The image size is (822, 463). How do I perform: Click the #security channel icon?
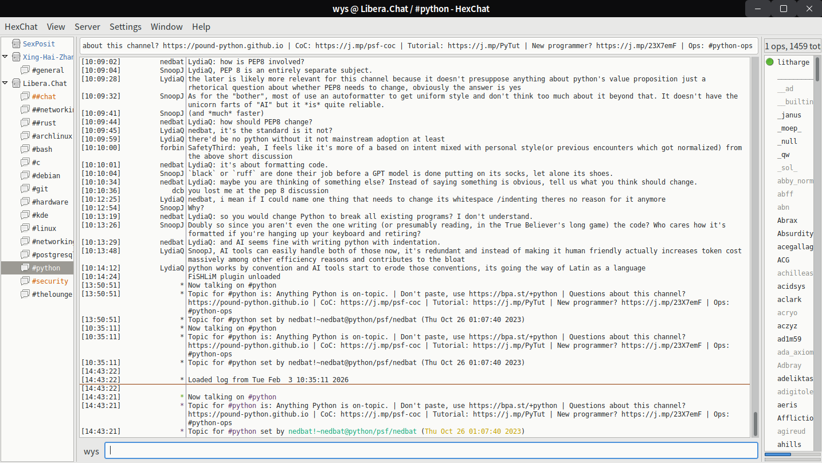coord(25,281)
